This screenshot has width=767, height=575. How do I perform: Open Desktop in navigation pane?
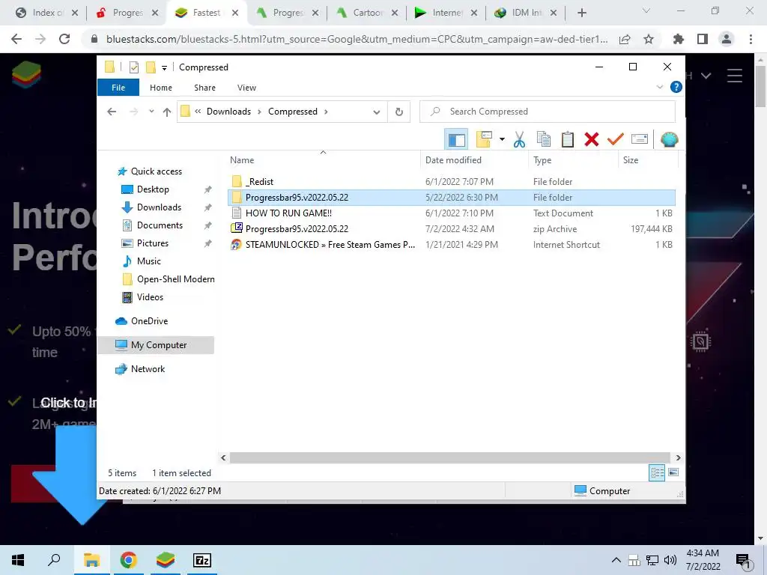point(153,189)
